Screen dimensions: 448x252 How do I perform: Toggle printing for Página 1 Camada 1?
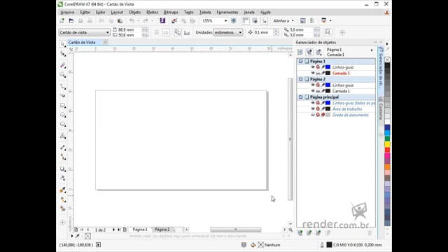click(x=318, y=73)
